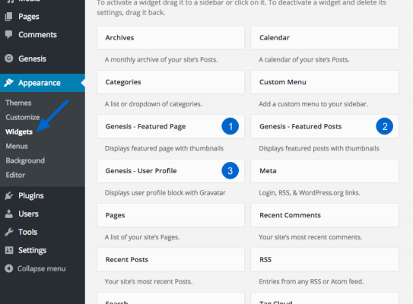Select the Archives widget
Screen dimensions: 413x304
click(x=170, y=38)
